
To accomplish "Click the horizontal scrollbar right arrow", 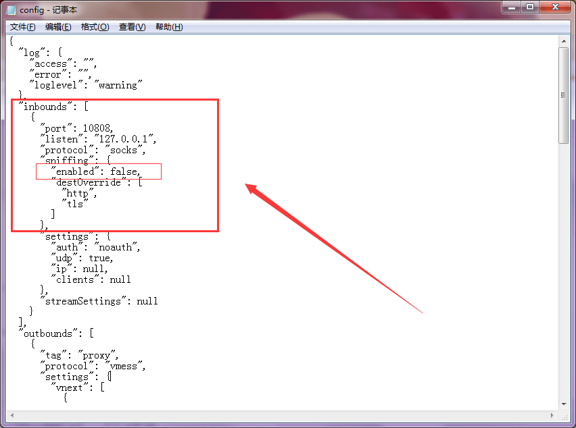I will click(552, 416).
